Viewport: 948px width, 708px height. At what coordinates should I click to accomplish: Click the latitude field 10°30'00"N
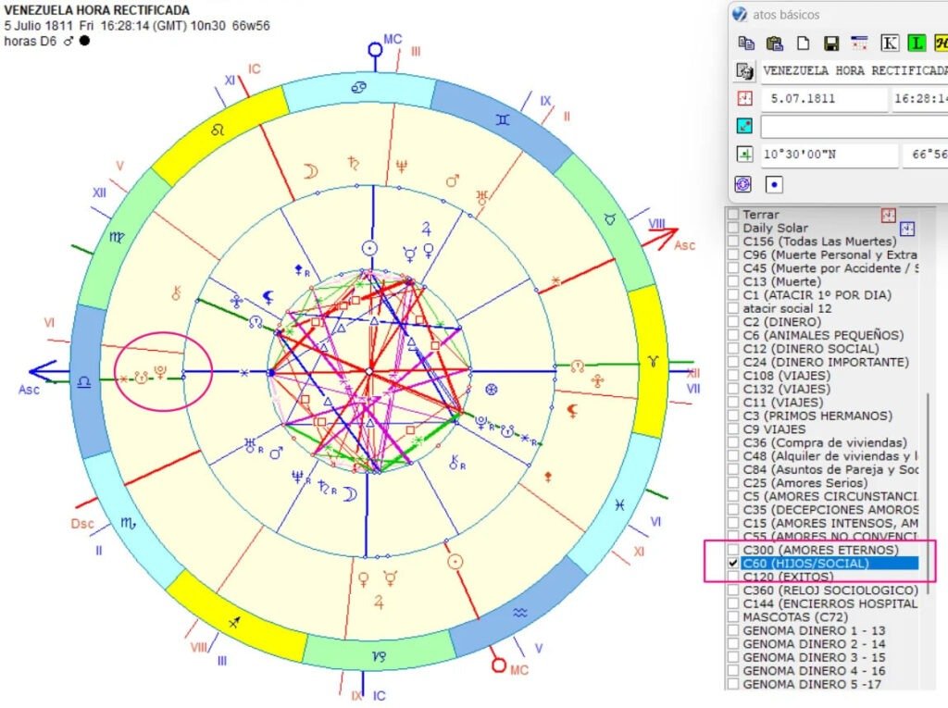coord(829,155)
